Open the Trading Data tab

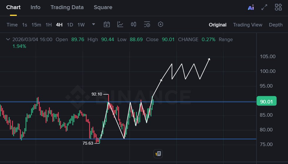pos(67,7)
